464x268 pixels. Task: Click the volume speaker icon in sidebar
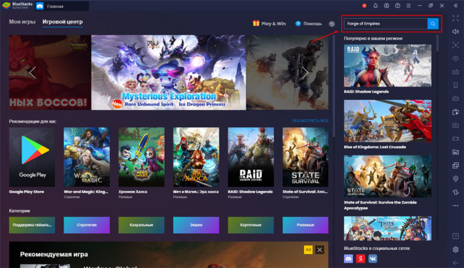[456, 31]
